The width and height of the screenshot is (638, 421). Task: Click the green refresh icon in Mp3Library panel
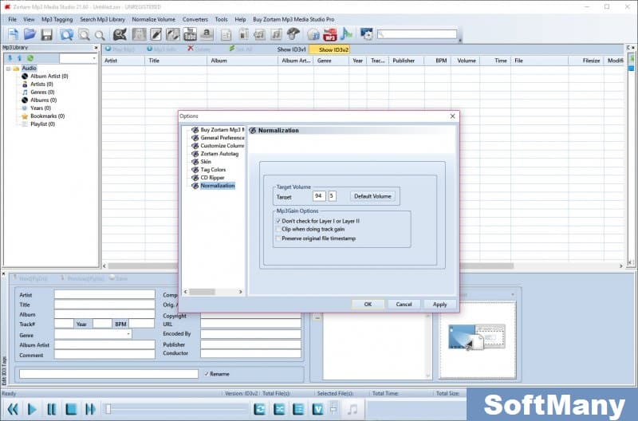[x=30, y=58]
